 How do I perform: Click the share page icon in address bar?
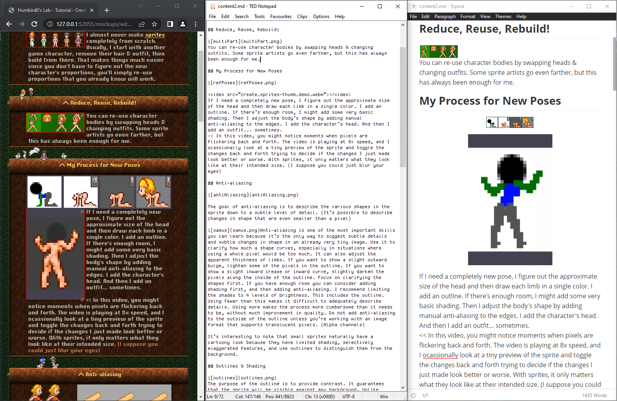click(142, 24)
